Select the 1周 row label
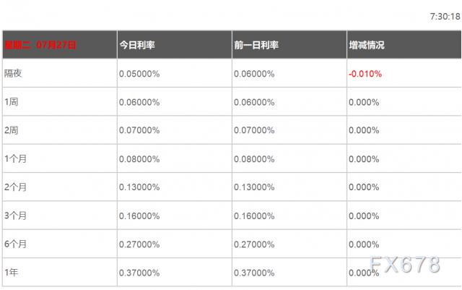The height and width of the screenshot is (290, 462). tap(12, 102)
